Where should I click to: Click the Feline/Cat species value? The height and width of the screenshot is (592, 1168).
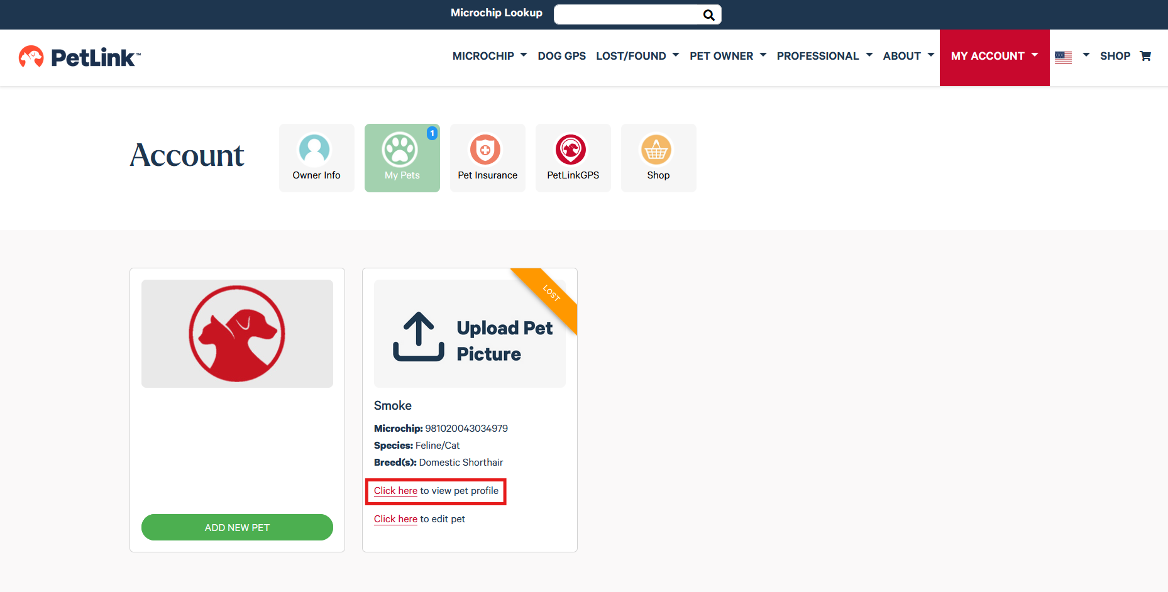pos(438,446)
